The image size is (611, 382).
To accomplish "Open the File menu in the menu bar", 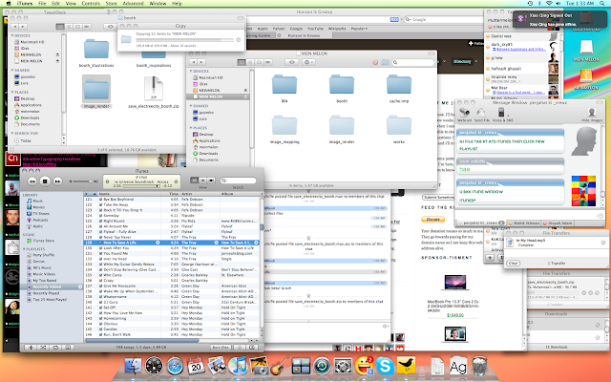I will (x=42, y=3).
